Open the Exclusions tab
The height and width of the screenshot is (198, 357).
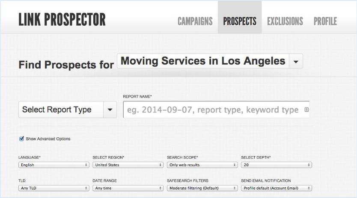285,21
